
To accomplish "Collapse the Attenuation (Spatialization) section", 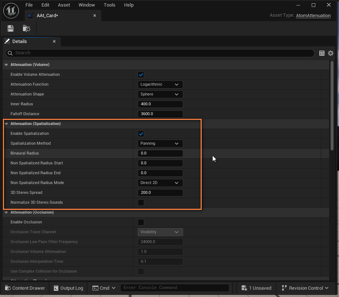I will click(x=6, y=124).
